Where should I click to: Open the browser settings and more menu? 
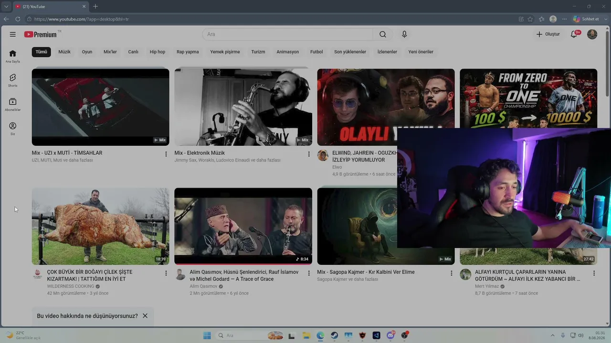point(565,19)
